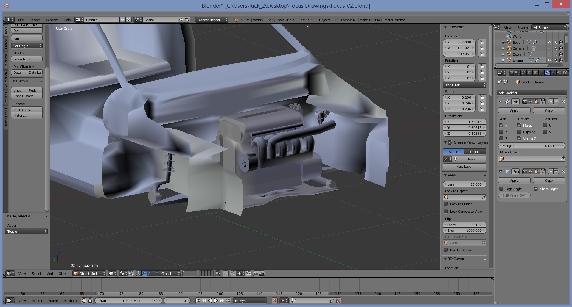
Task: Click the record auto-keyframe button in timeline
Action: [x=275, y=300]
